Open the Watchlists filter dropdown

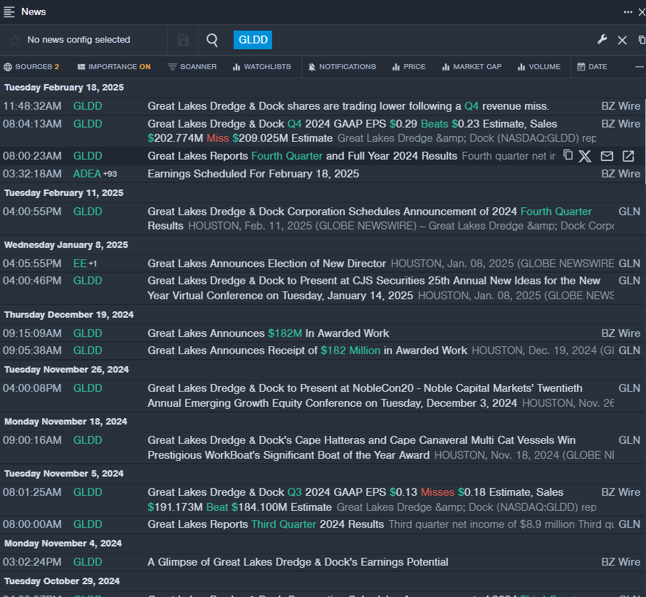261,67
